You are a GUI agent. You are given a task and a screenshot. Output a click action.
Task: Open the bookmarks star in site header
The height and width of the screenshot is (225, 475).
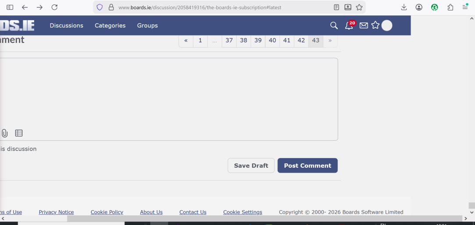[x=376, y=25]
